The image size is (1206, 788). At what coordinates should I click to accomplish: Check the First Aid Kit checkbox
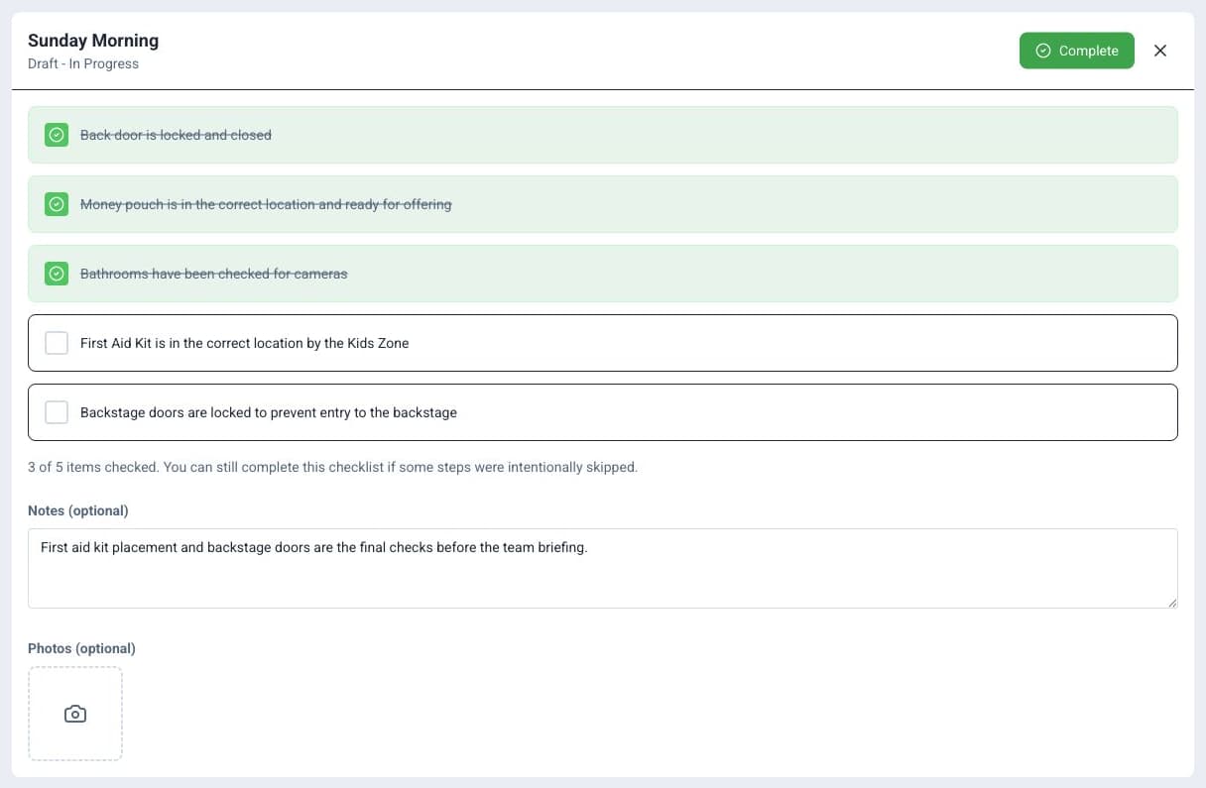[57, 343]
